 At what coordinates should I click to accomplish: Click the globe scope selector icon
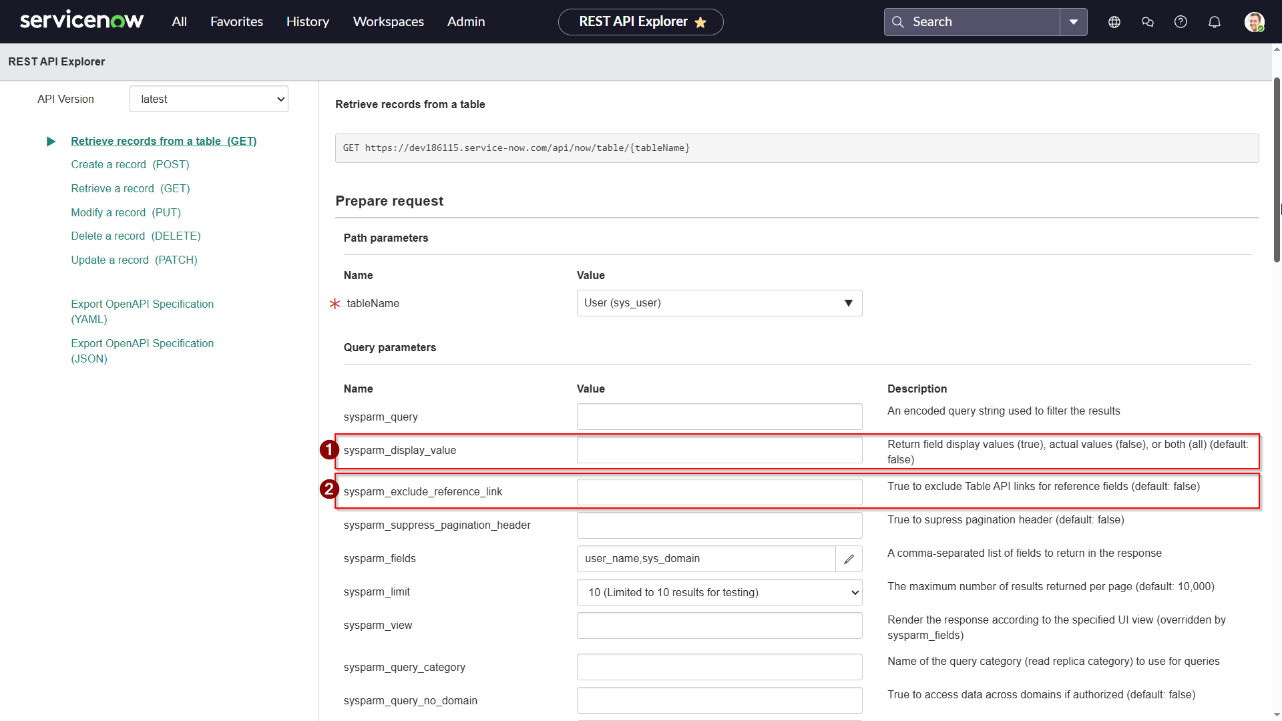pyautogui.click(x=1114, y=22)
